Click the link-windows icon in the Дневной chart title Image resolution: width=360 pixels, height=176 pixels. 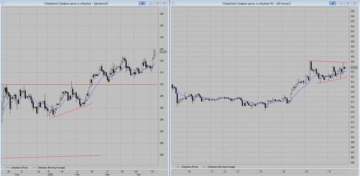[142, 4]
